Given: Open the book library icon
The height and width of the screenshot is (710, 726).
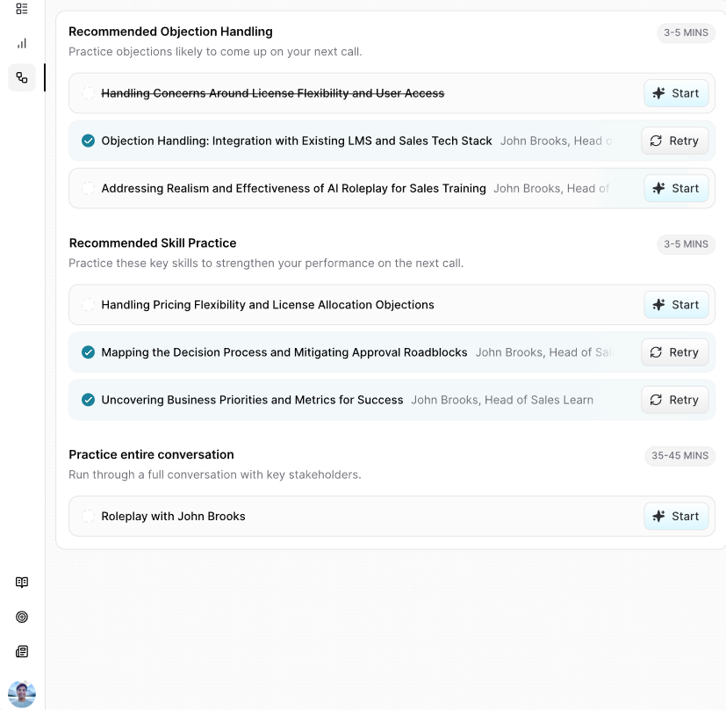Looking at the screenshot, I should 22,582.
